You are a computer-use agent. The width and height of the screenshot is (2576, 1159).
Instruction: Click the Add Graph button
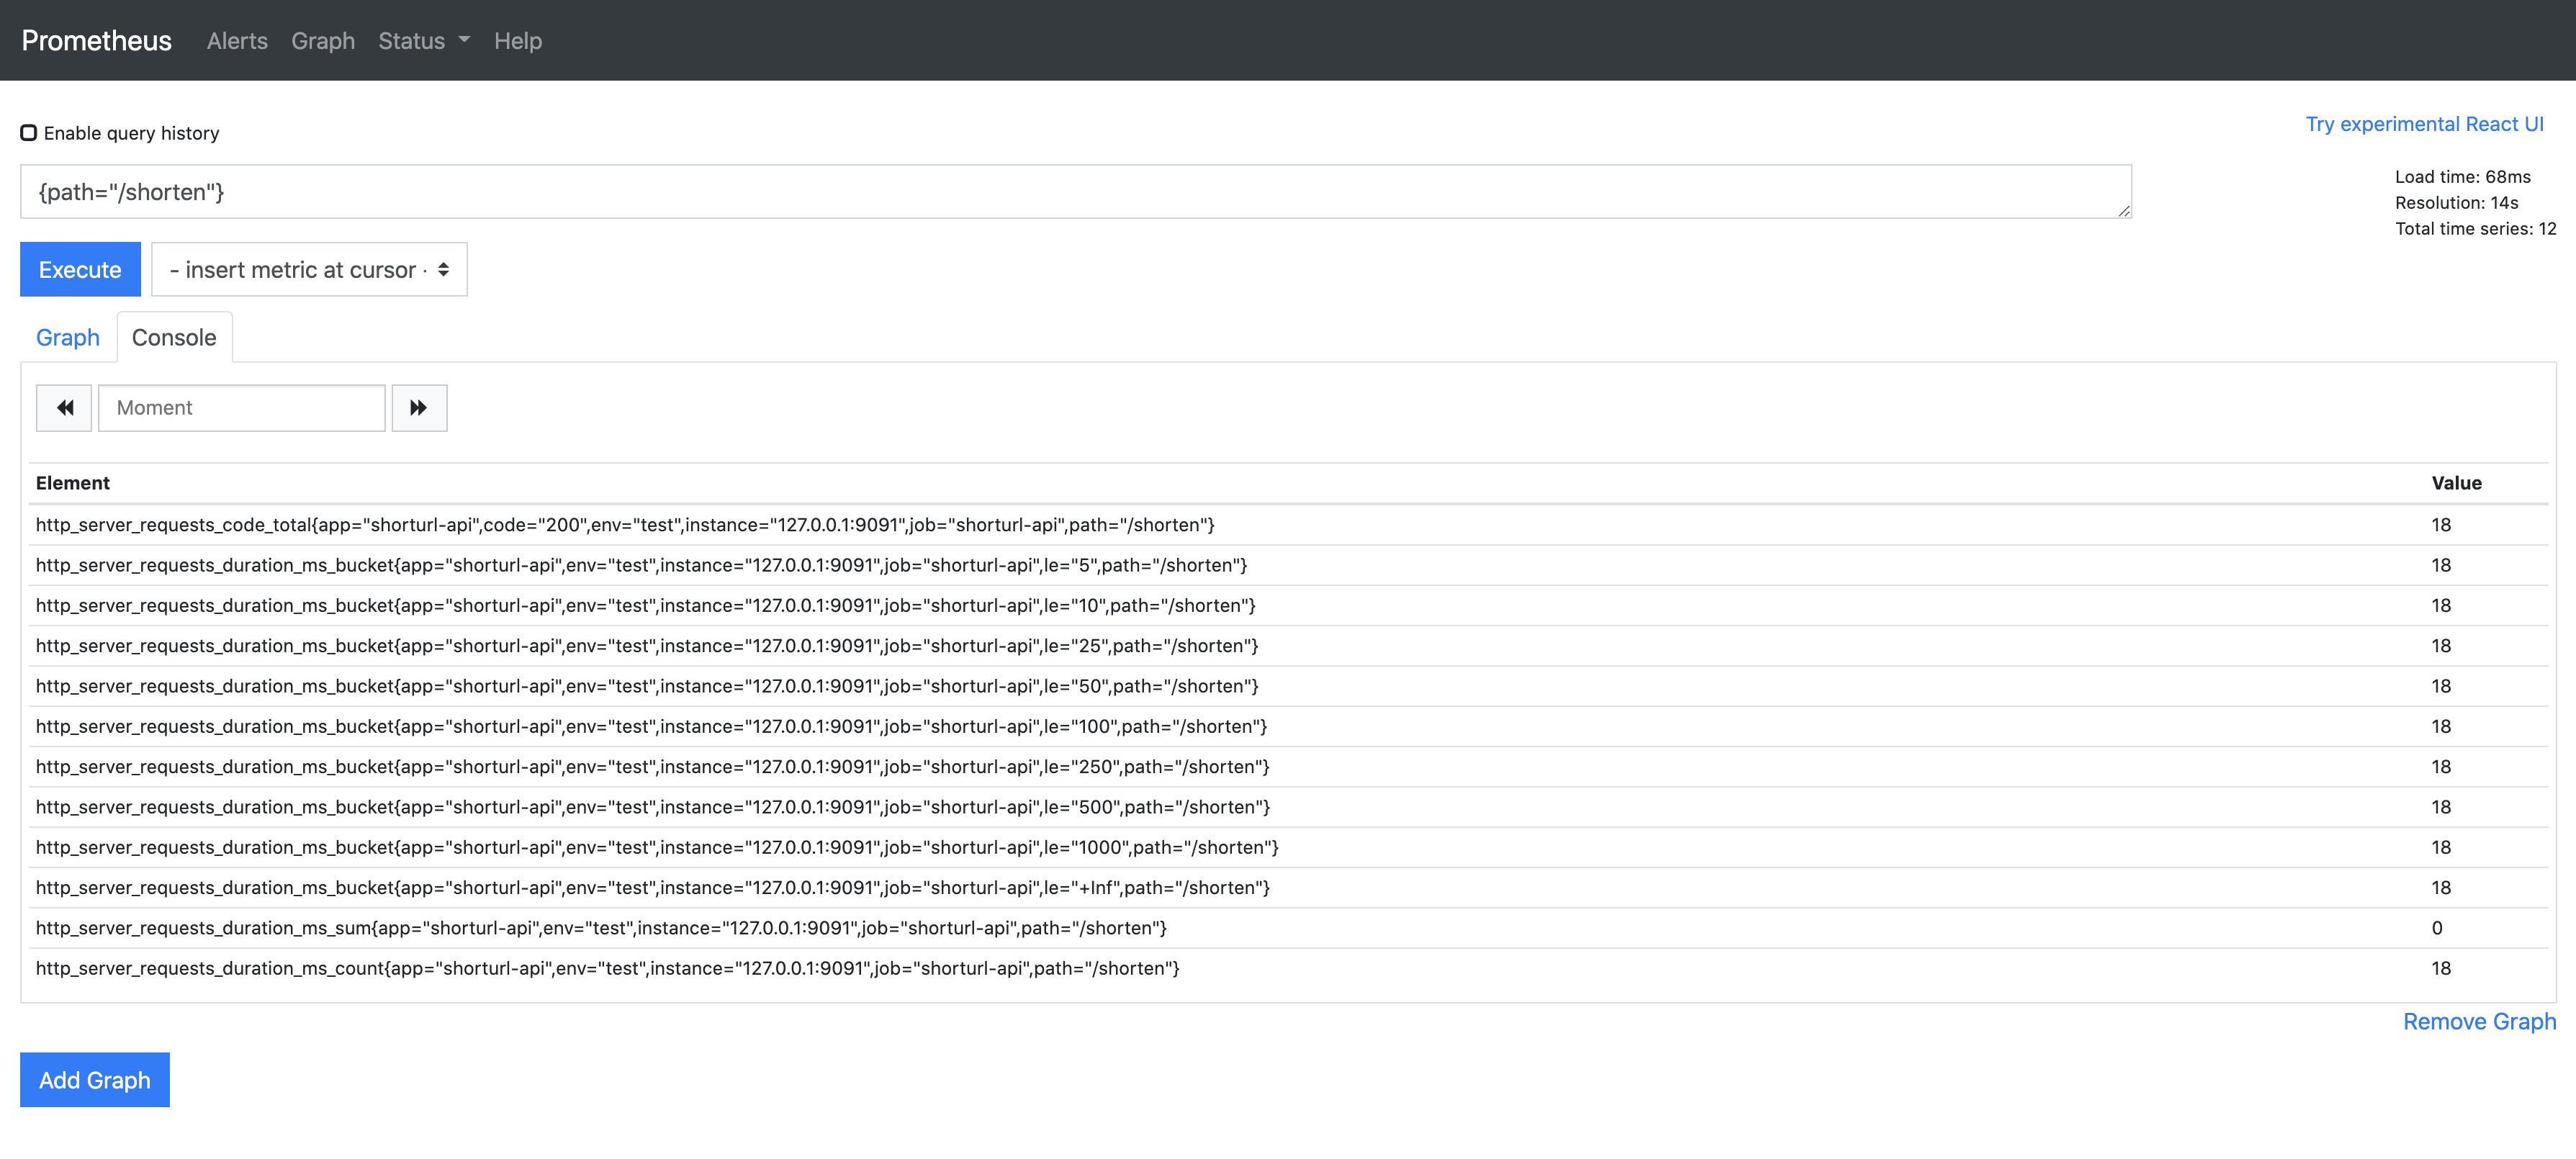tap(95, 1080)
